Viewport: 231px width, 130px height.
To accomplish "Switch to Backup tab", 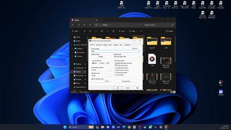I will (x=116, y=45).
